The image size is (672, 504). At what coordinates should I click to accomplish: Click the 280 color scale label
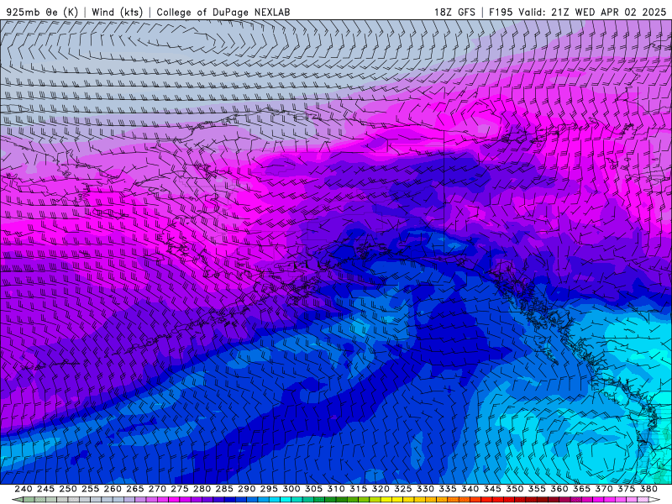coord(202,489)
